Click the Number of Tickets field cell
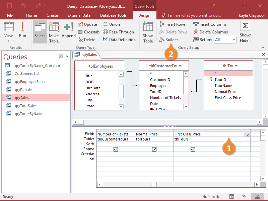 point(116,134)
